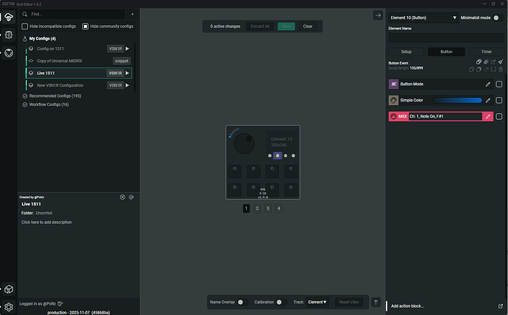
Task: Open the MIDI monitor sidebar icon
Action: point(9,53)
